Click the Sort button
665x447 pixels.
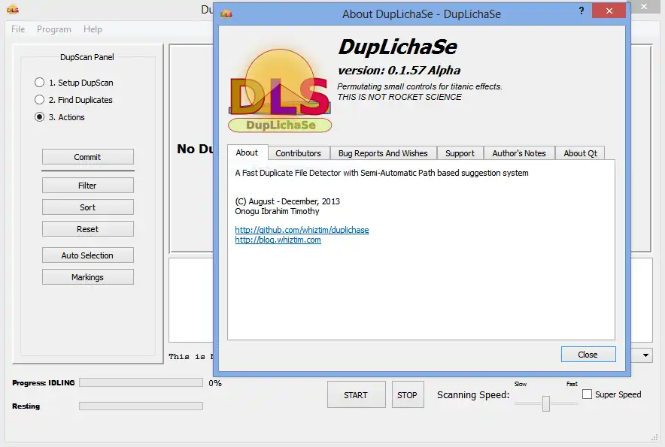88,207
